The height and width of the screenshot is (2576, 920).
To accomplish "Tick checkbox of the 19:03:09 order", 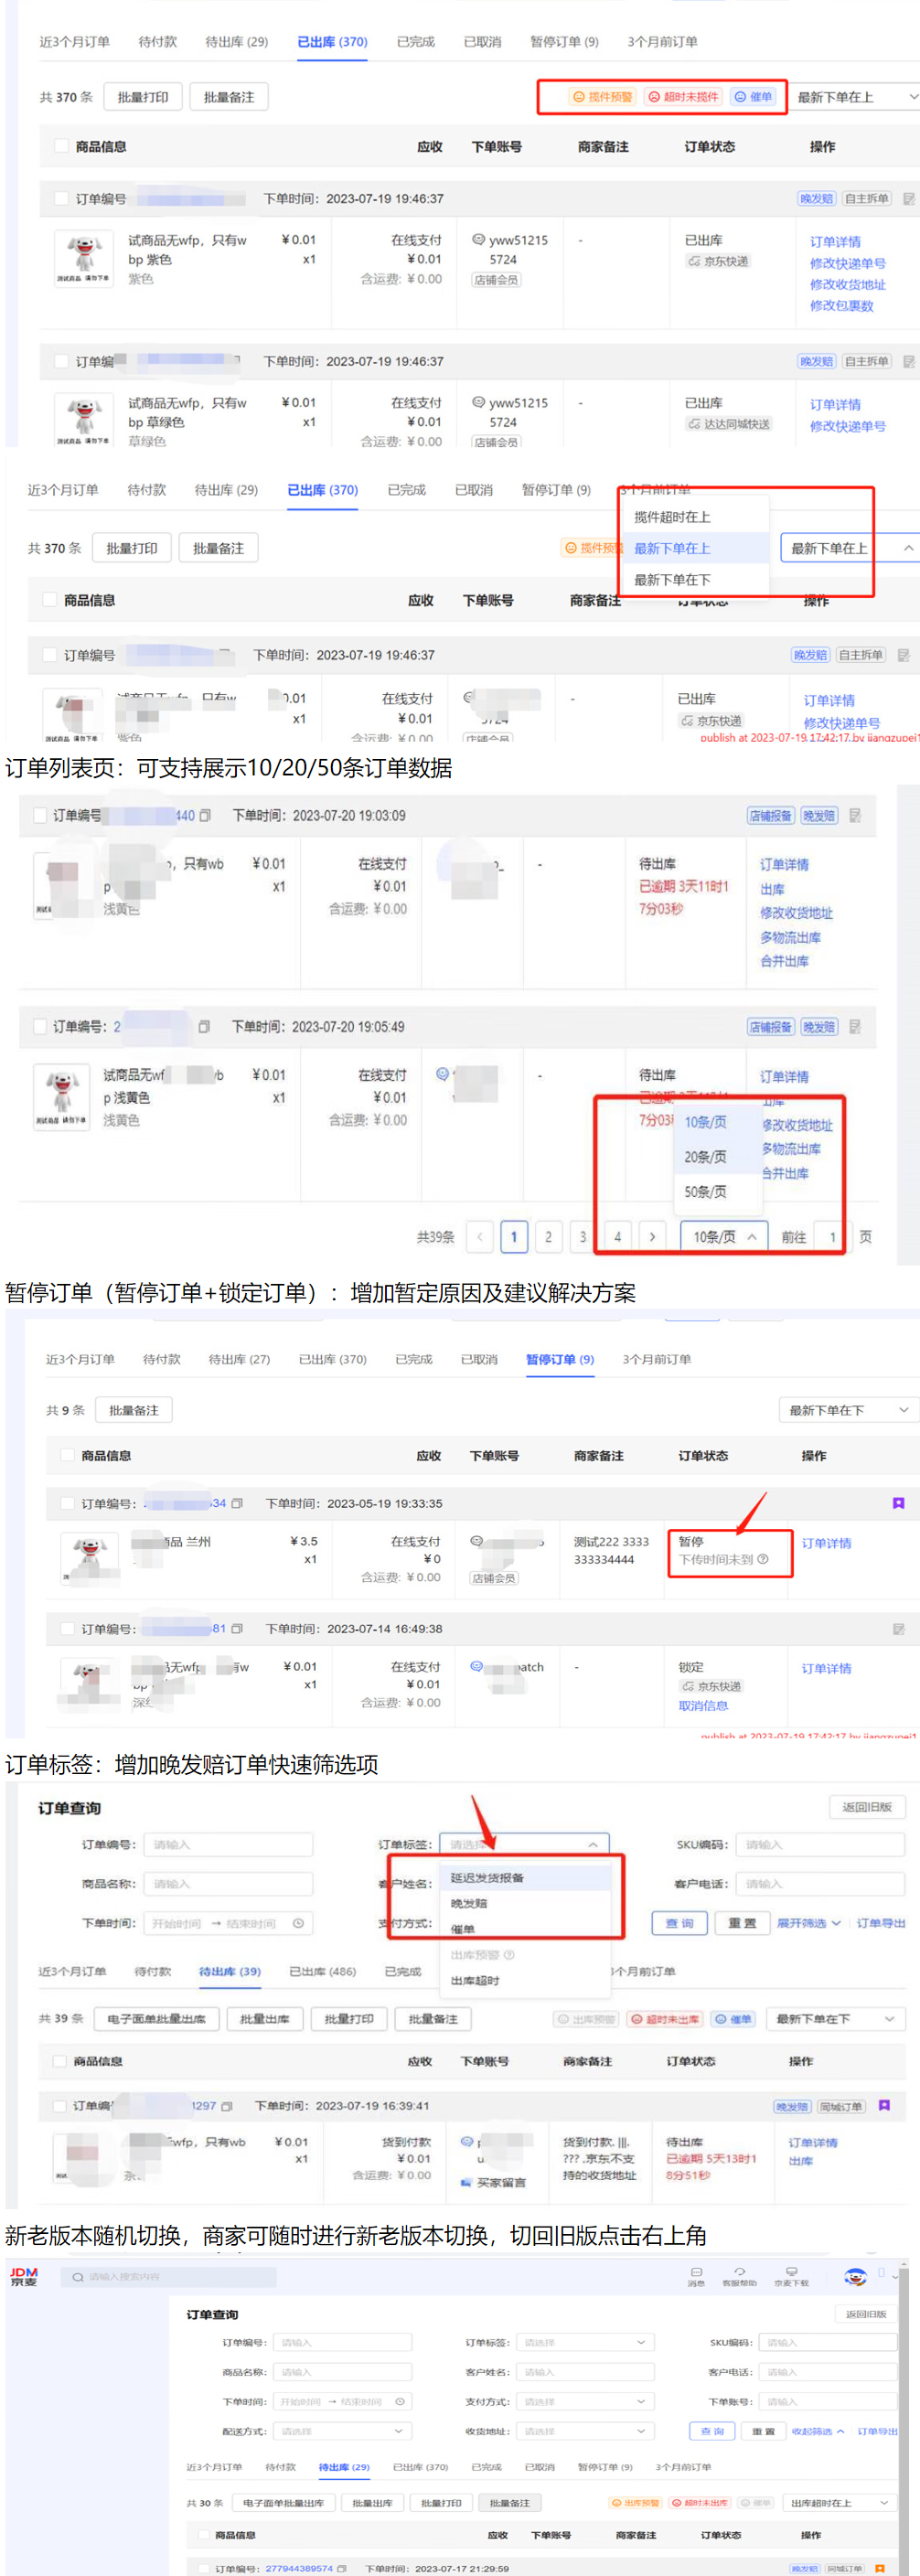I will click(x=40, y=815).
